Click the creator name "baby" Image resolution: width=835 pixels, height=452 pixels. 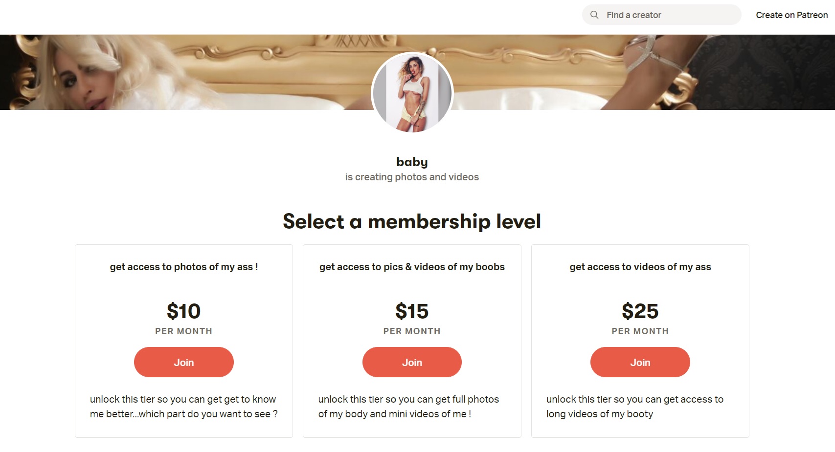pyautogui.click(x=412, y=162)
